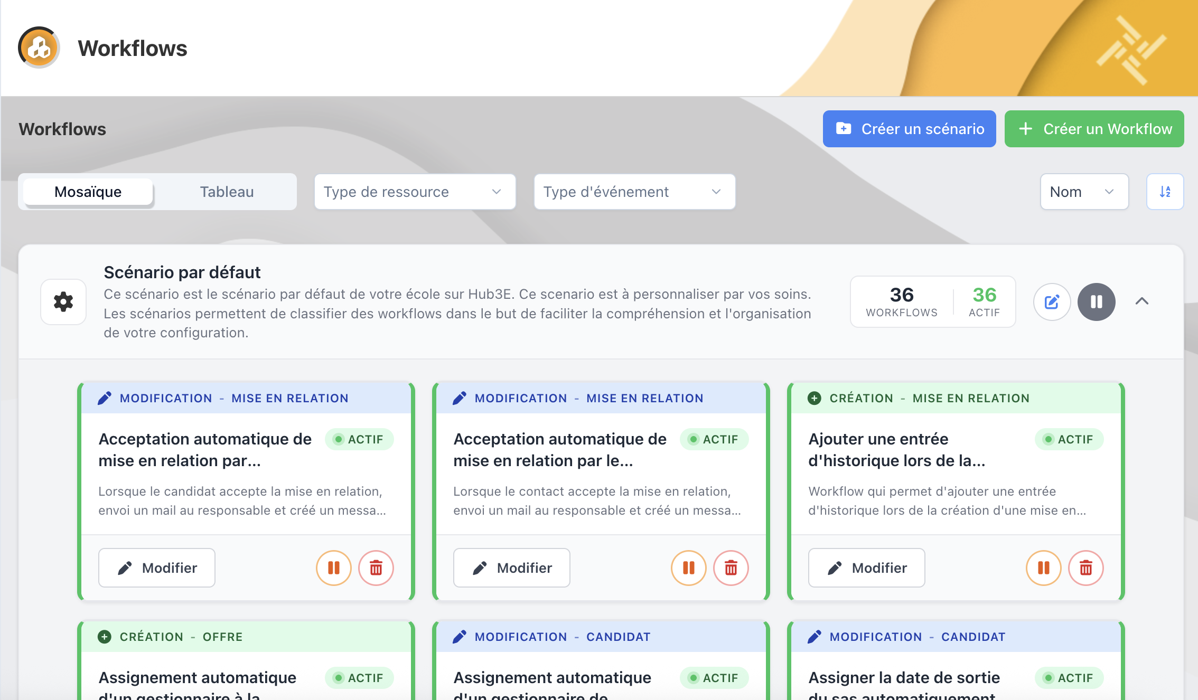Edit the Scénario par défaut with pencil icon
Image resolution: width=1198 pixels, height=700 pixels.
[x=1052, y=302]
